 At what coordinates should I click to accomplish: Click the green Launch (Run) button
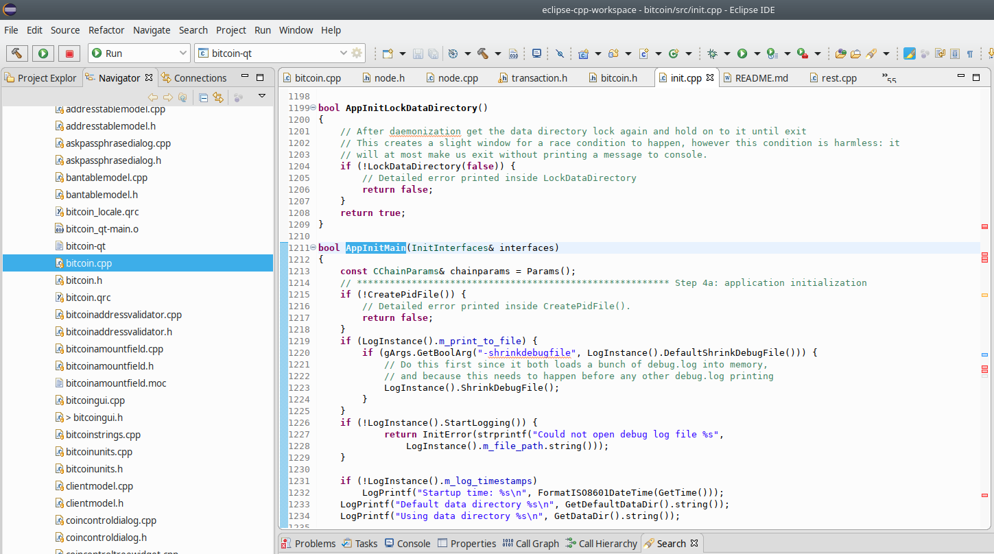[x=43, y=53]
